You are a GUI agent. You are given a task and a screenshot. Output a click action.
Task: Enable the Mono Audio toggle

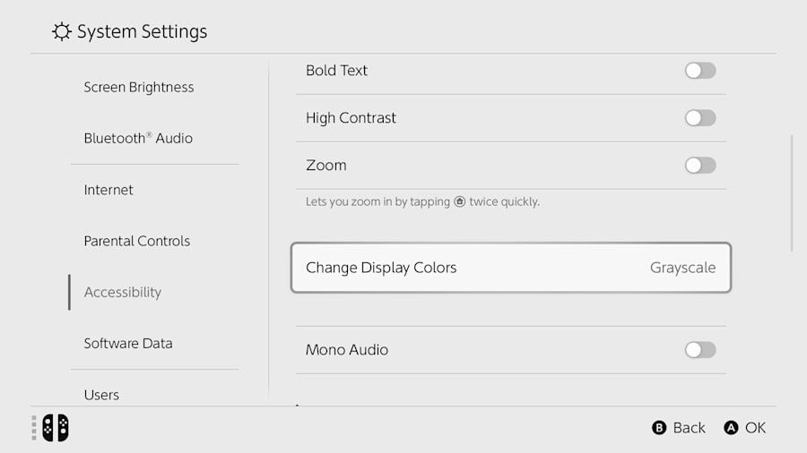(x=700, y=350)
